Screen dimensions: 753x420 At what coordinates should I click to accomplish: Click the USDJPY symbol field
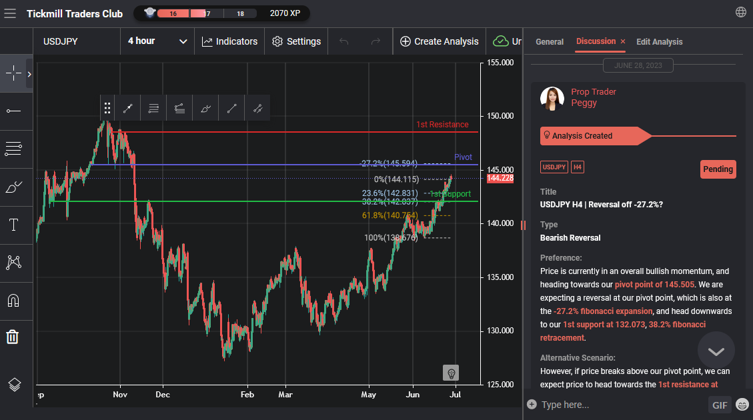77,41
